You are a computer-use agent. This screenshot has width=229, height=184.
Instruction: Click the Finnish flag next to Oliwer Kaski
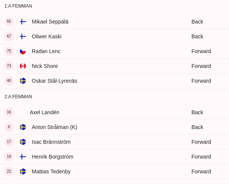coord(23,36)
